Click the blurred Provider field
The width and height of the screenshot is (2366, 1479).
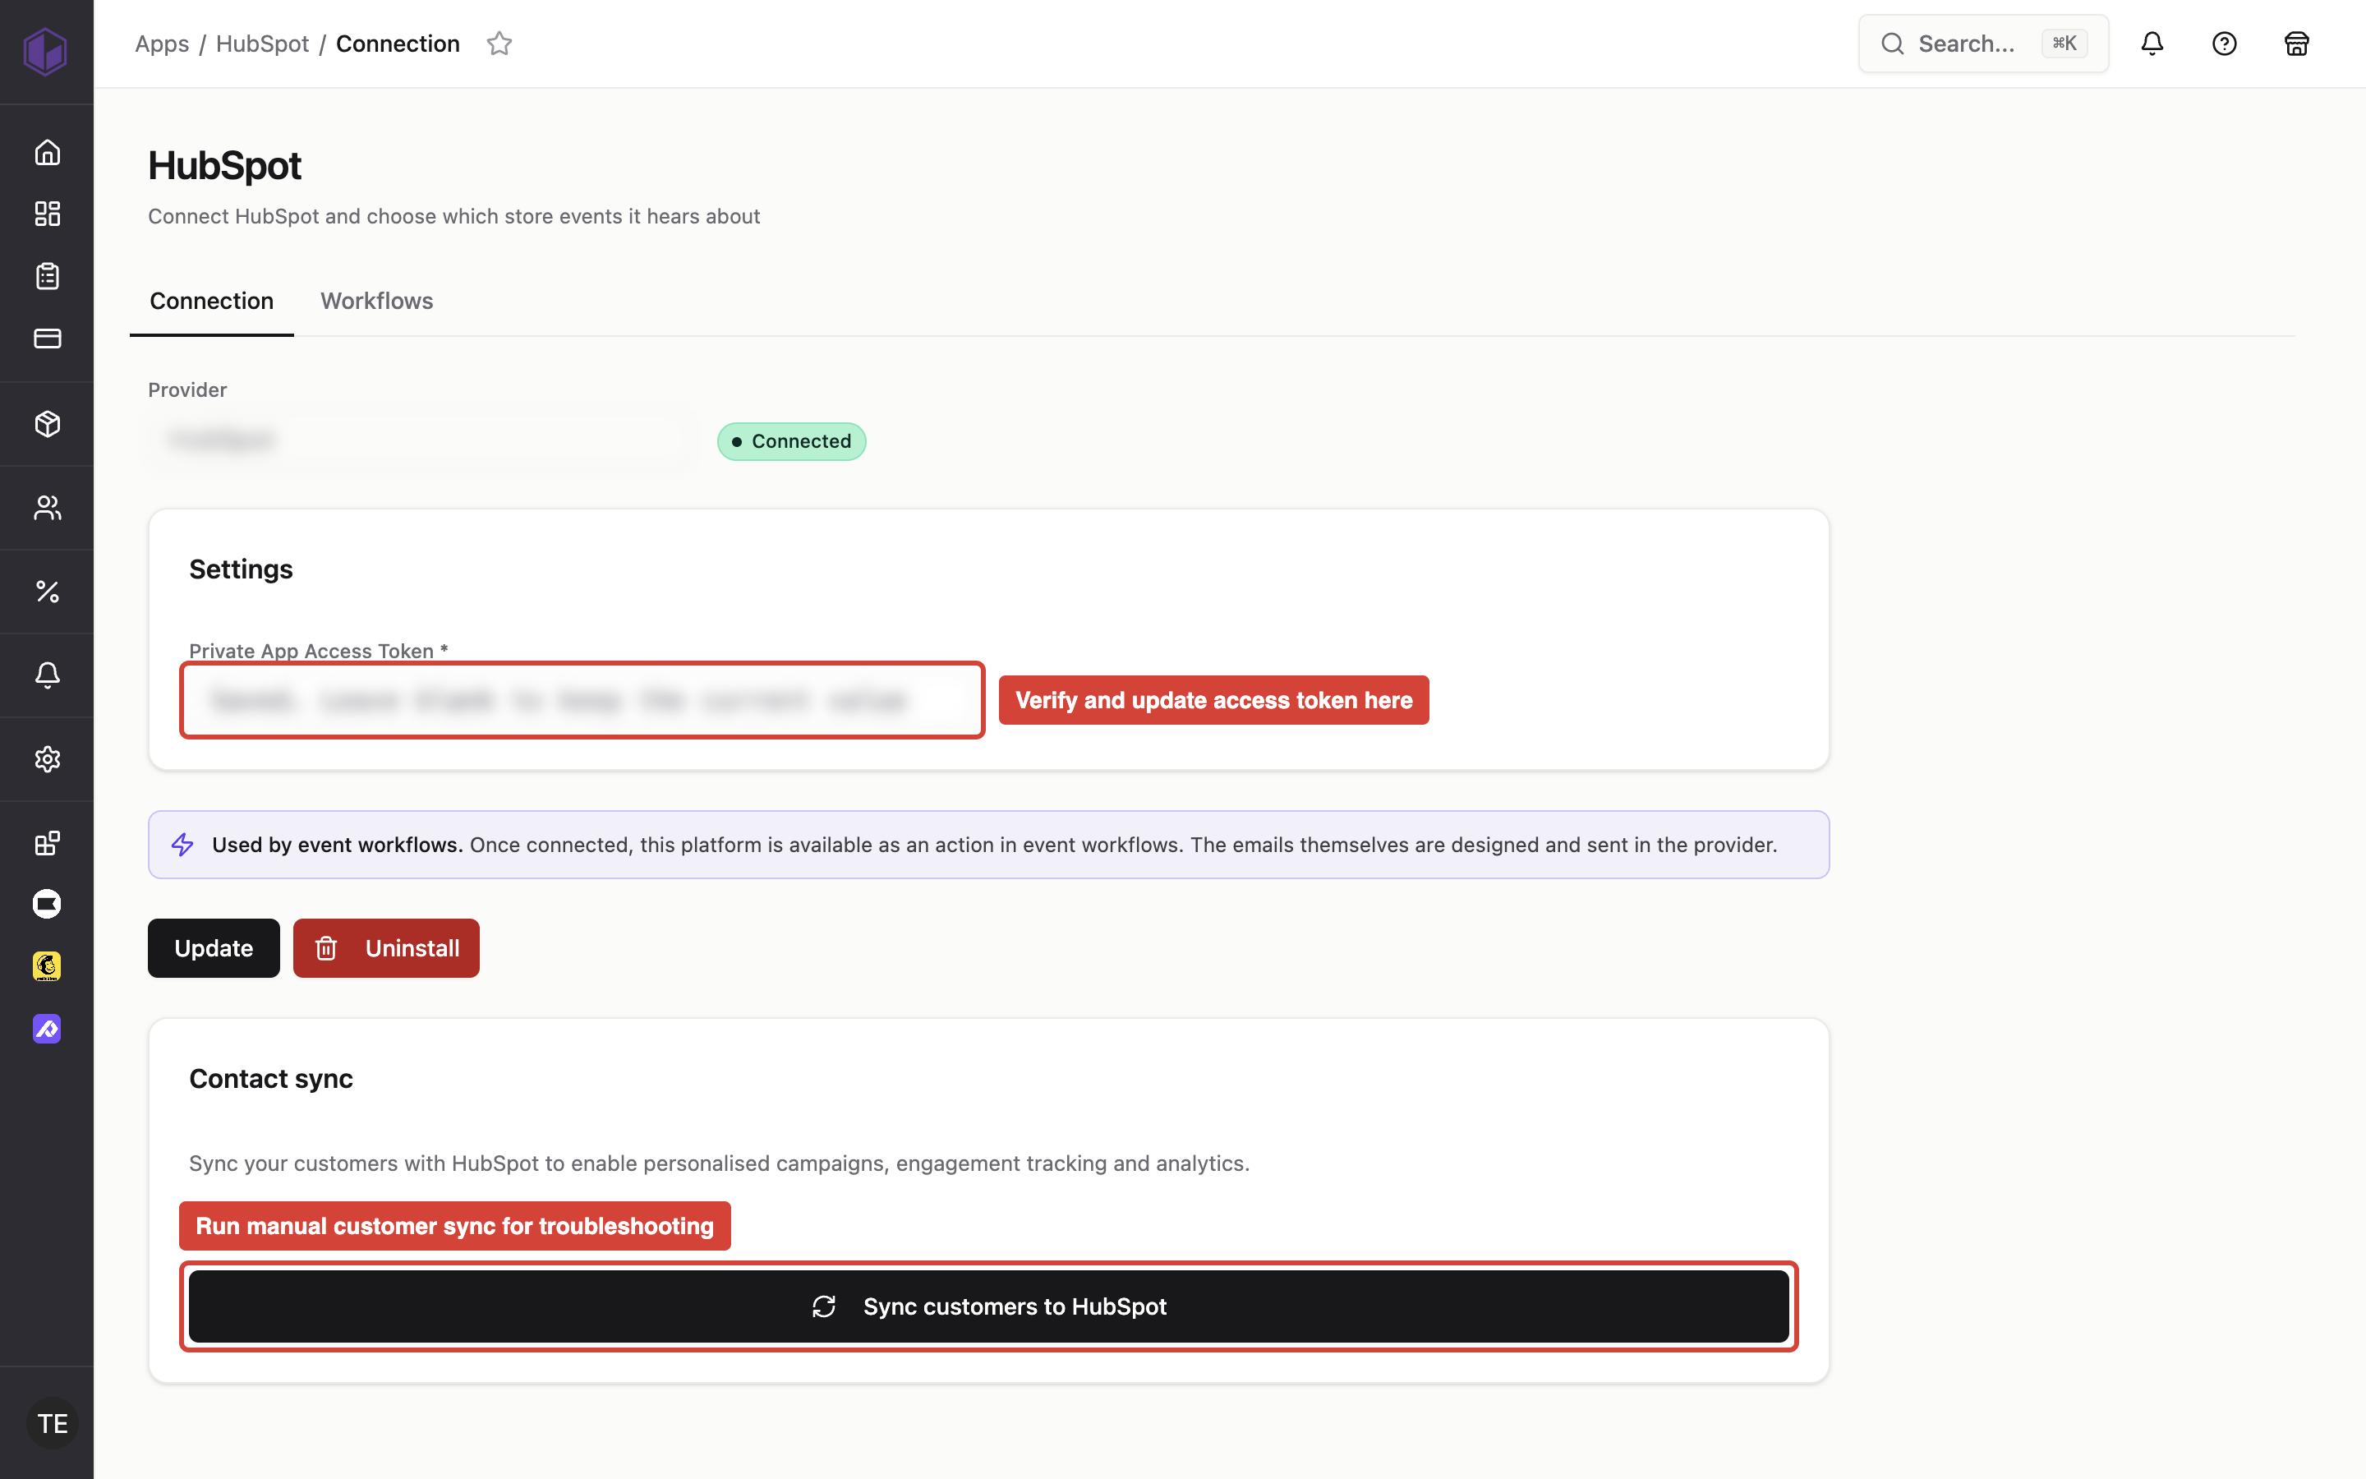pos(421,440)
